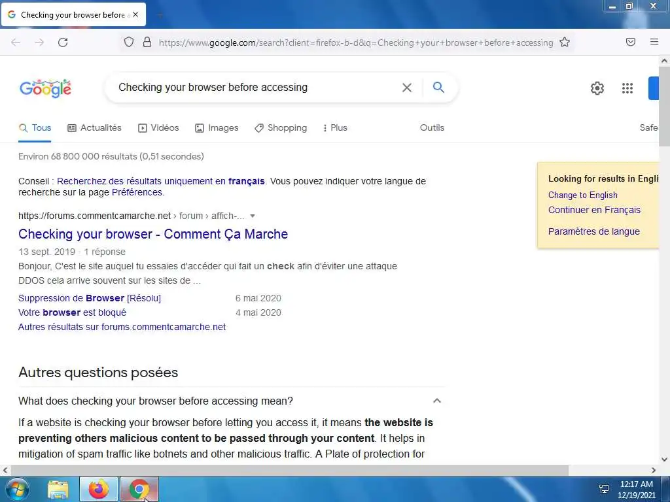Viewport: 670px width, 502px height.
Task: Clear the search box with the X icon
Action: pyautogui.click(x=407, y=88)
